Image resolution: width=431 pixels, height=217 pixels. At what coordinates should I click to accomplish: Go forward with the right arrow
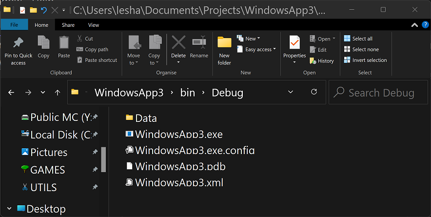point(28,93)
